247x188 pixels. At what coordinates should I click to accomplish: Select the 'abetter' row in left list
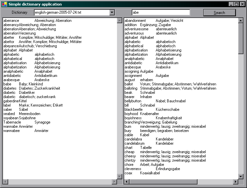point(43,37)
